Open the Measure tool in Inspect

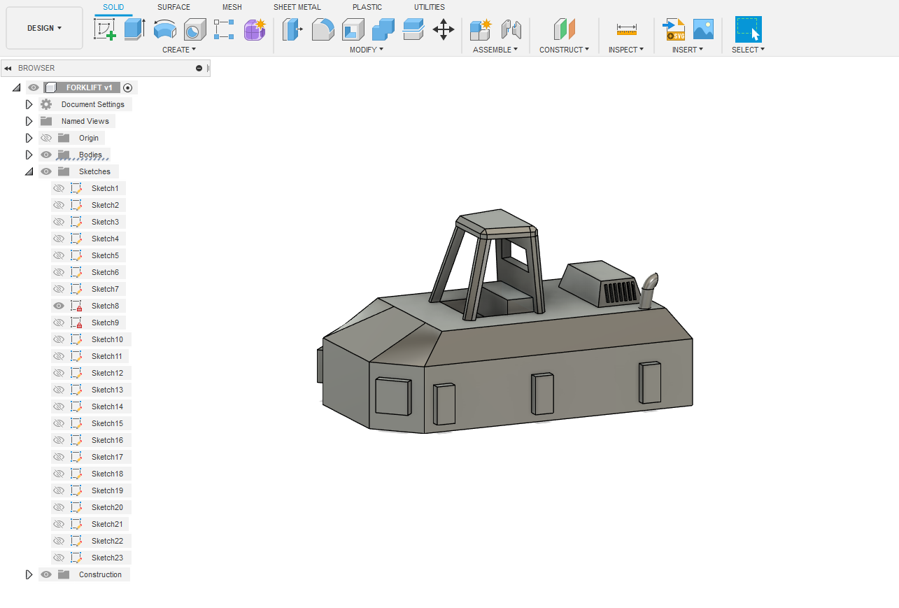click(x=625, y=29)
